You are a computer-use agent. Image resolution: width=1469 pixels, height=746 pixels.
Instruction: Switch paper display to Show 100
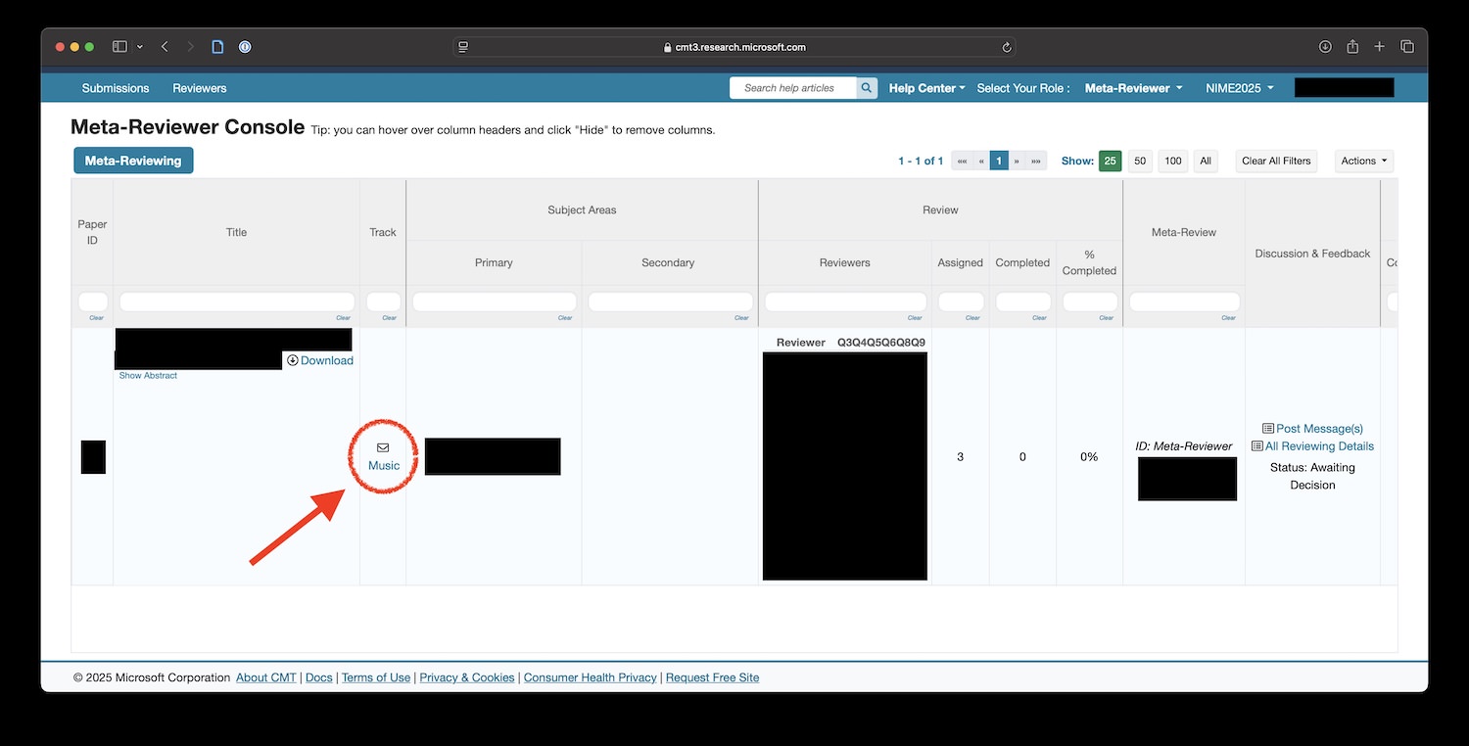[1171, 161]
